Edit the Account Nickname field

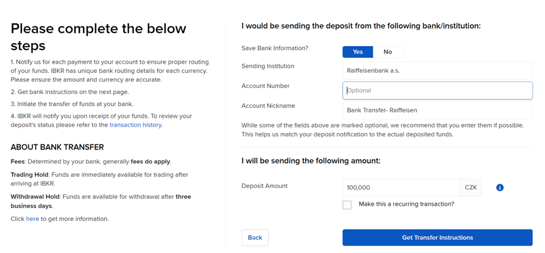(x=437, y=110)
